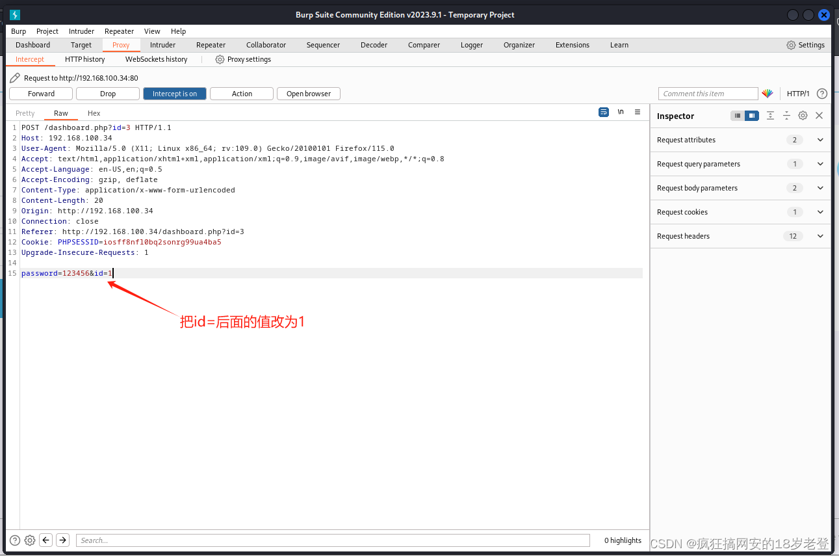The height and width of the screenshot is (556, 839).
Task: Toggle the word wrap icon in editor
Action: point(604,112)
